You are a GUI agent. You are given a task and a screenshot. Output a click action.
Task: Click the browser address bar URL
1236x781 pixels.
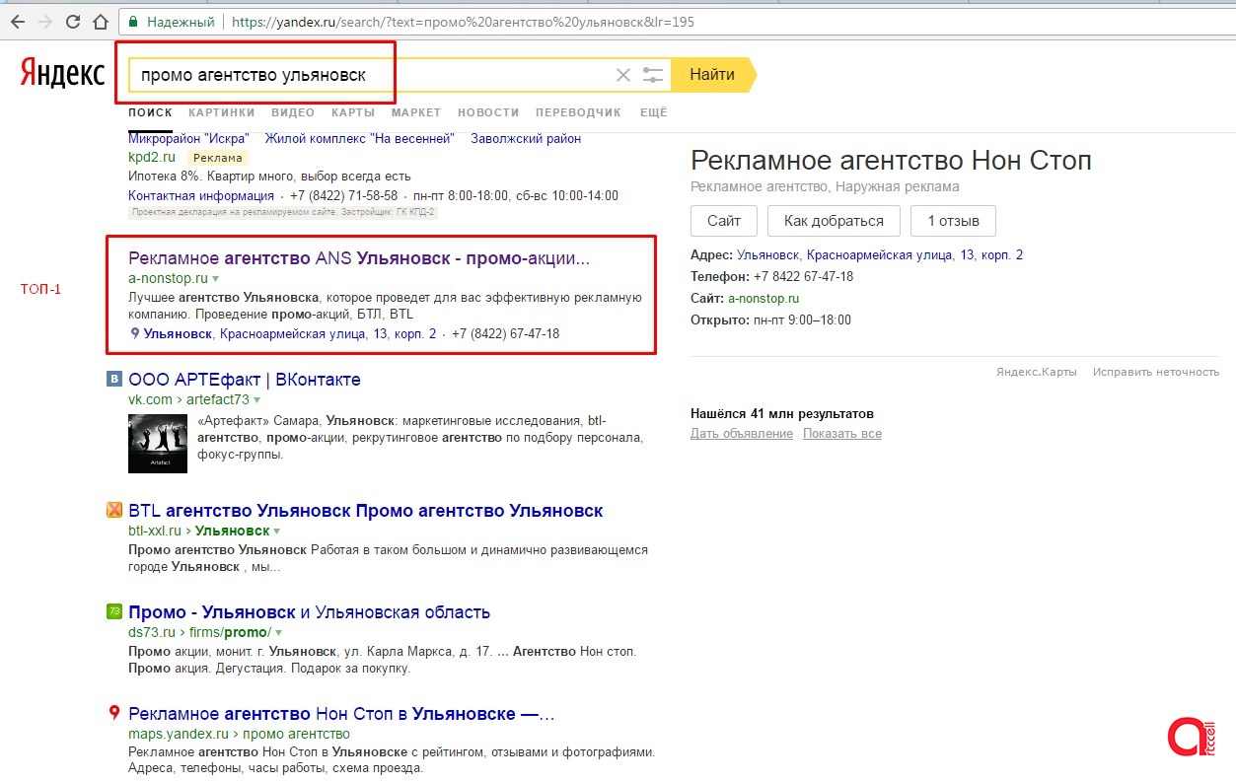tap(463, 21)
